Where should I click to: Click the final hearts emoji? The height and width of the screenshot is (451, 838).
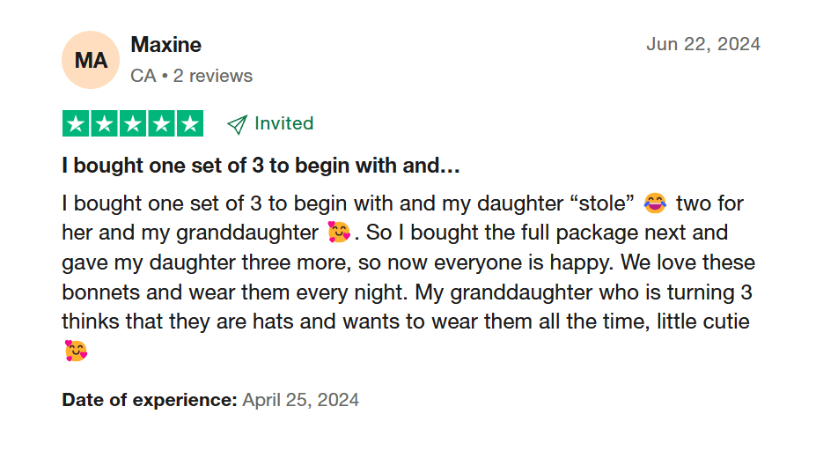76,351
